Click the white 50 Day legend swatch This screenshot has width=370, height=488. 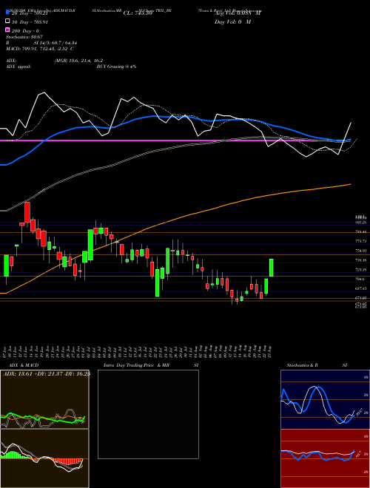point(7,21)
